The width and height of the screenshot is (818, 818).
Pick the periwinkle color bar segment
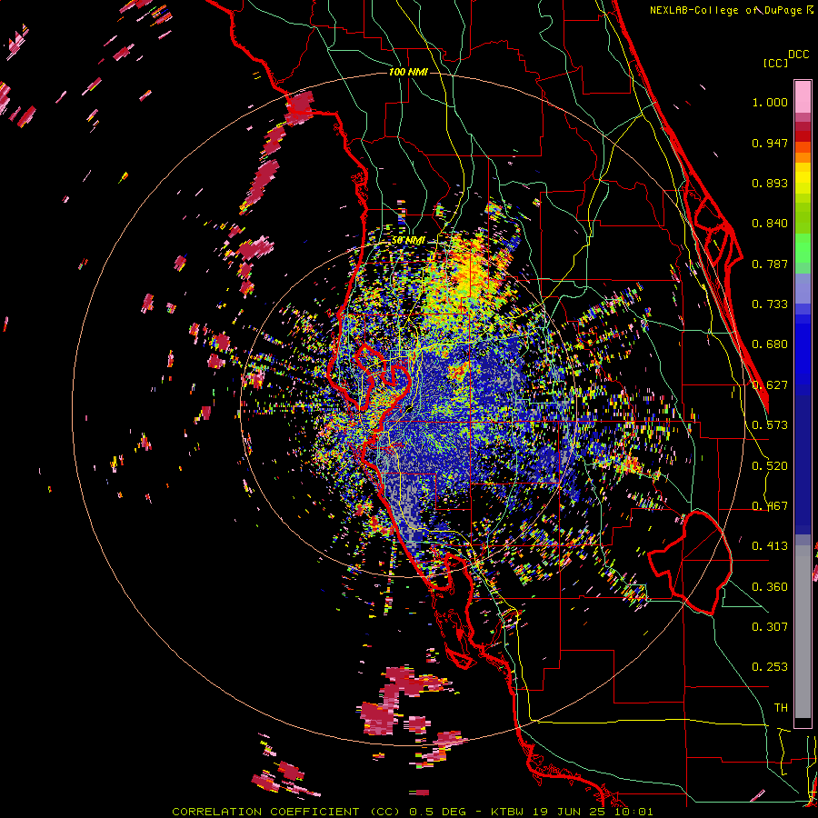[803, 289]
